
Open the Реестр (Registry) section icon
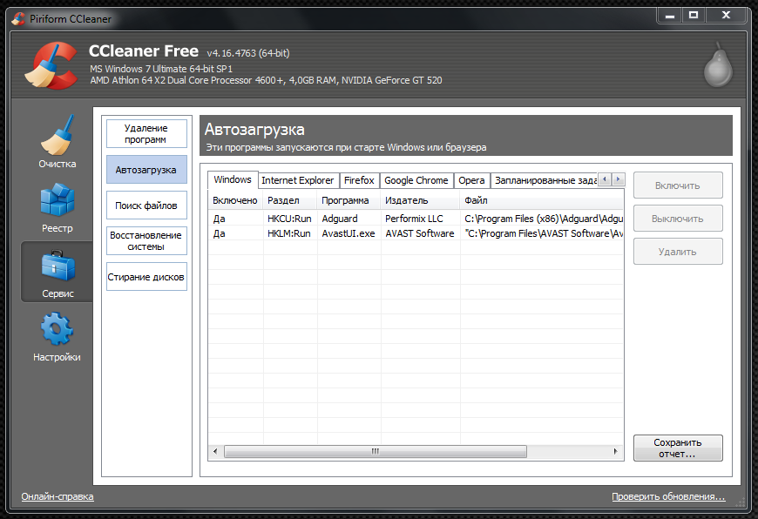pyautogui.click(x=58, y=200)
